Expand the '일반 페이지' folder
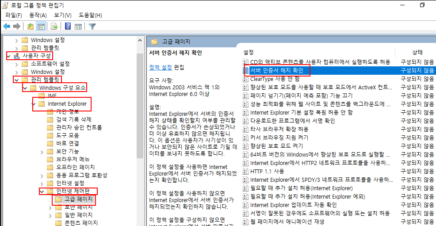Image resolution: width=436 pixels, height=226 pixels. 50,215
